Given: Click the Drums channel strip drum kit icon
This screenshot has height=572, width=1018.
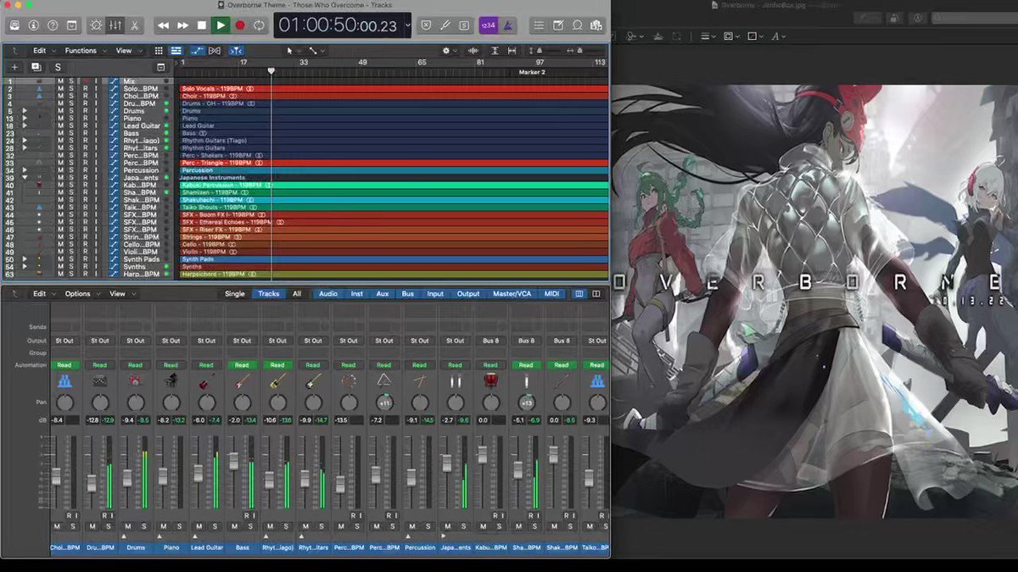Looking at the screenshot, I should 136,381.
